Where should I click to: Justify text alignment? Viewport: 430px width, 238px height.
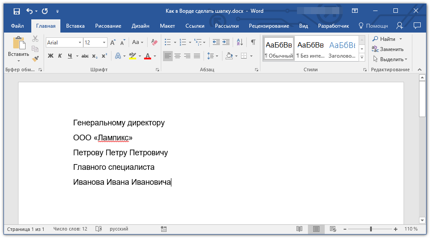[197, 56]
